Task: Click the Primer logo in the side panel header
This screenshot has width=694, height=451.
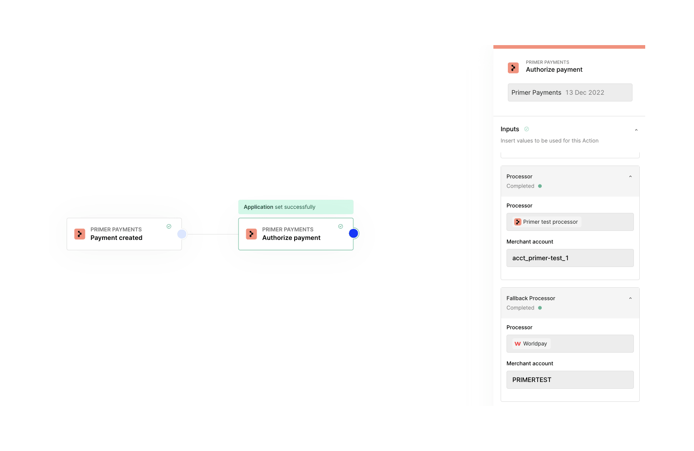Action: (x=513, y=68)
